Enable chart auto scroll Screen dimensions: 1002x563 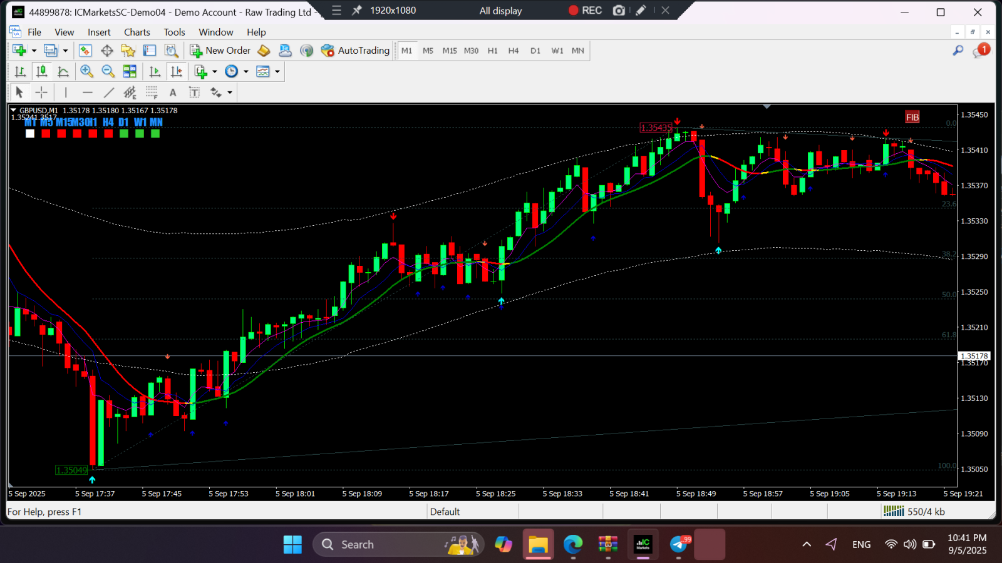click(155, 71)
